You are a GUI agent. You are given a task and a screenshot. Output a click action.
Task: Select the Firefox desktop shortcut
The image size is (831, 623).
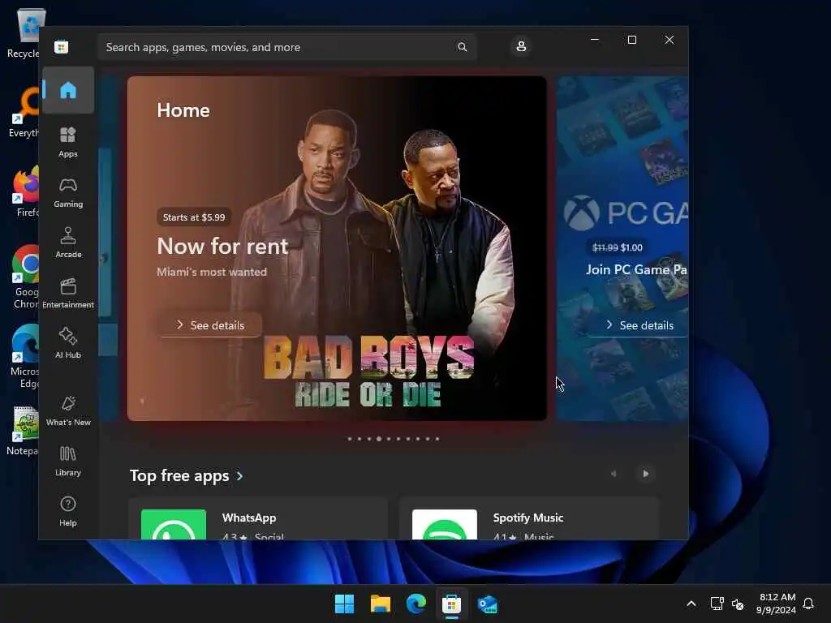[25, 191]
